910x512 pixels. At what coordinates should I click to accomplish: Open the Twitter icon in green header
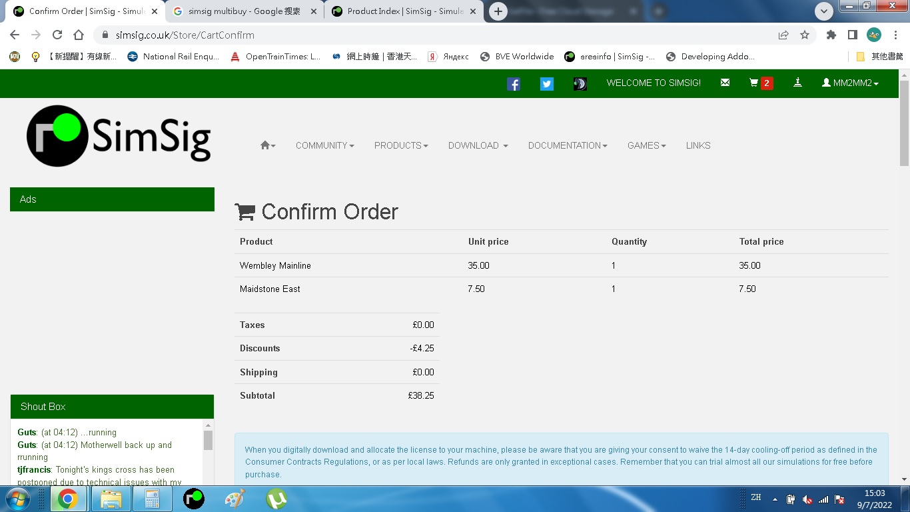(x=547, y=84)
